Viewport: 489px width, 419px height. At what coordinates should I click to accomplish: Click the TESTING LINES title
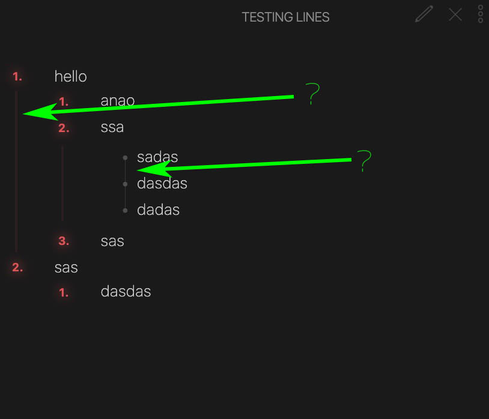[285, 17]
